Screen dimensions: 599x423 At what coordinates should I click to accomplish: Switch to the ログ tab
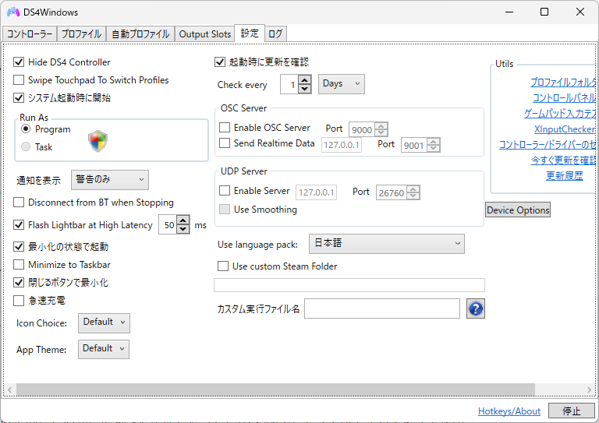tap(275, 34)
